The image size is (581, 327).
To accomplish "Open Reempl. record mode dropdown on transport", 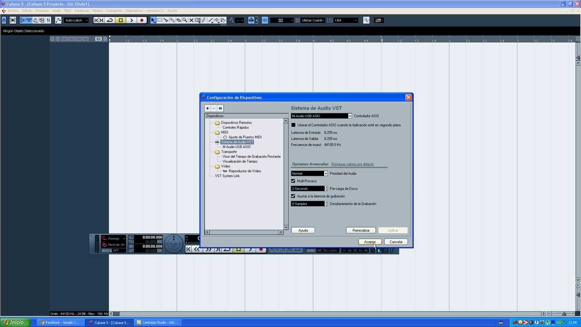I will [x=113, y=238].
